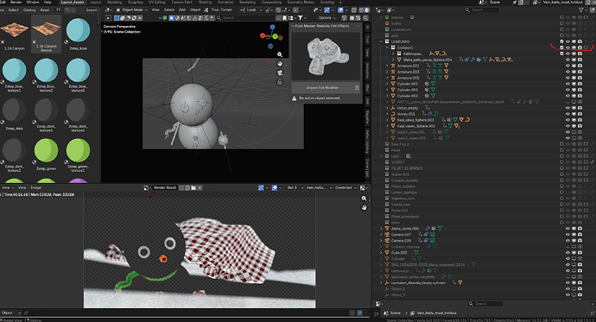Click the LUMIUKKO collection icon
The height and width of the screenshot is (322, 596).
click(x=387, y=41)
